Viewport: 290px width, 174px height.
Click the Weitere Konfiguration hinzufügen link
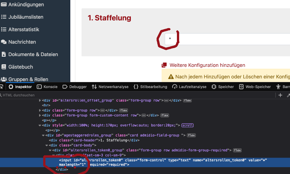tap(207, 65)
